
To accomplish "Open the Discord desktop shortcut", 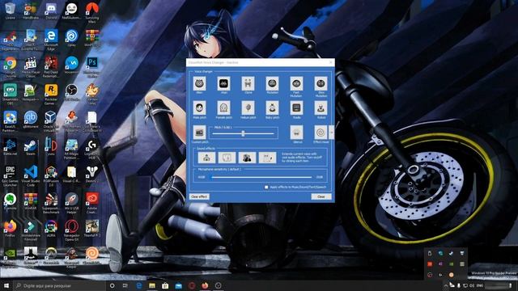I will 51,11.
